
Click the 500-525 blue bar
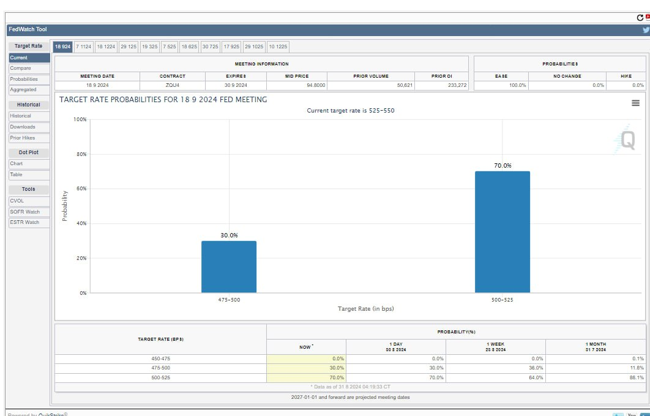(x=502, y=232)
